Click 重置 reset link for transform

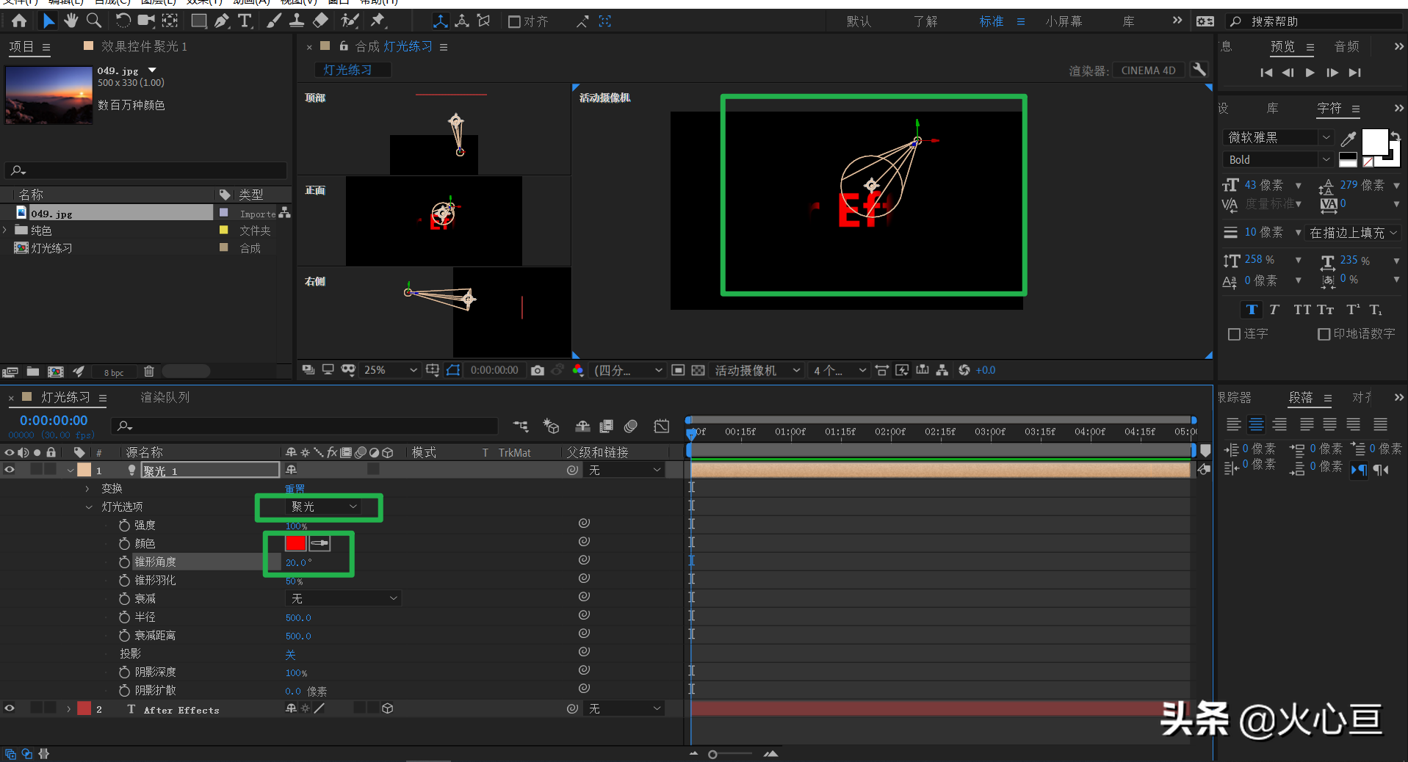[295, 489]
